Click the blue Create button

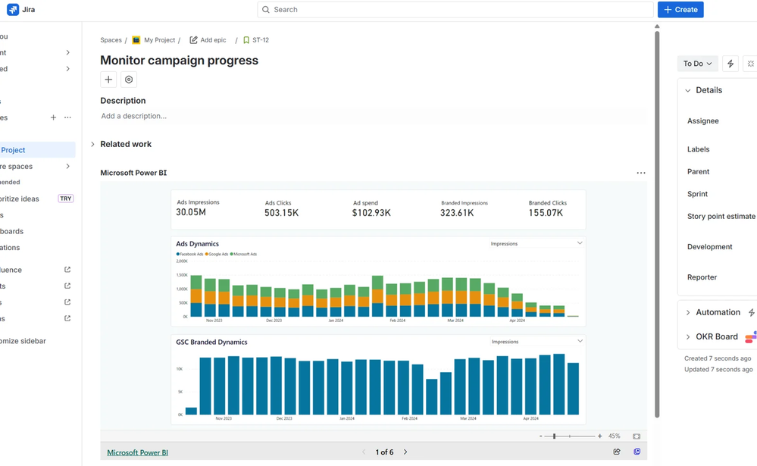(680, 10)
